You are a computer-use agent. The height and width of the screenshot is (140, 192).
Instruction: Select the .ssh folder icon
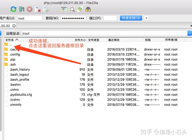(x=6, y=64)
